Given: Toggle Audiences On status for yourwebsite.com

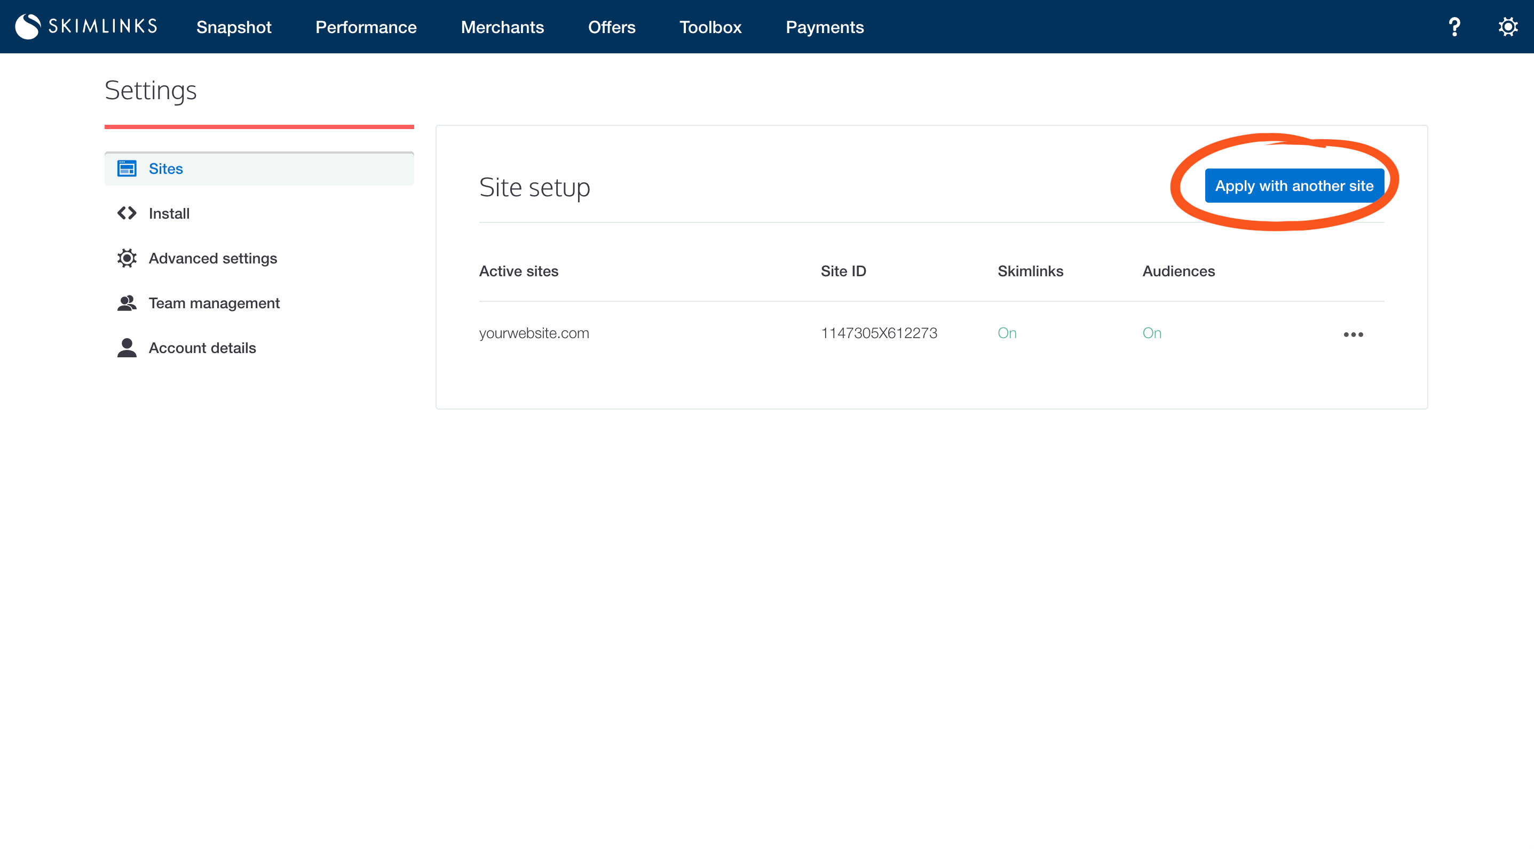Looking at the screenshot, I should 1152,333.
